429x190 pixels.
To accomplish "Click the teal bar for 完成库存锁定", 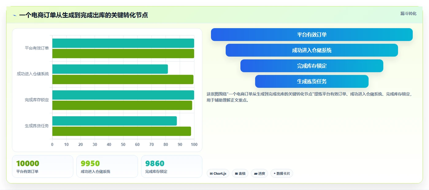I will pyautogui.click(x=123, y=95).
